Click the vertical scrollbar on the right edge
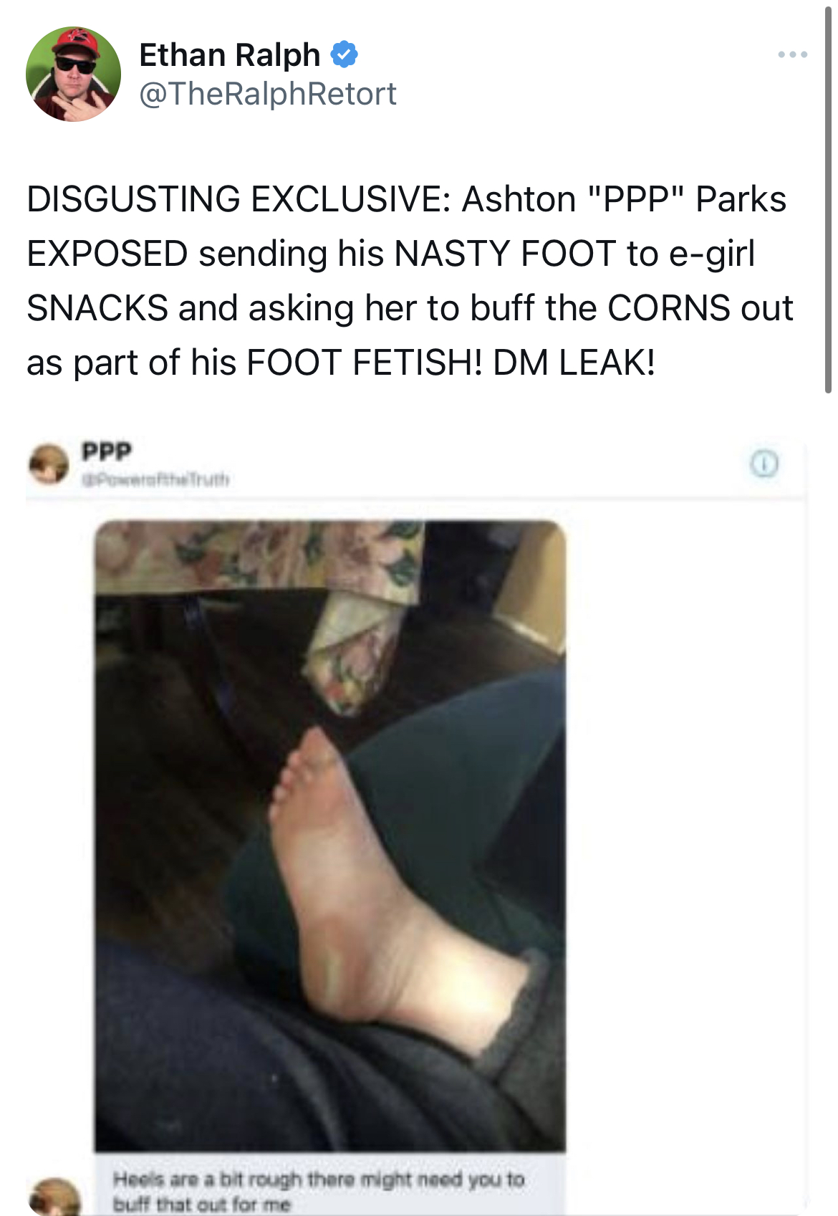This screenshot has height=1216, width=838. click(x=828, y=201)
